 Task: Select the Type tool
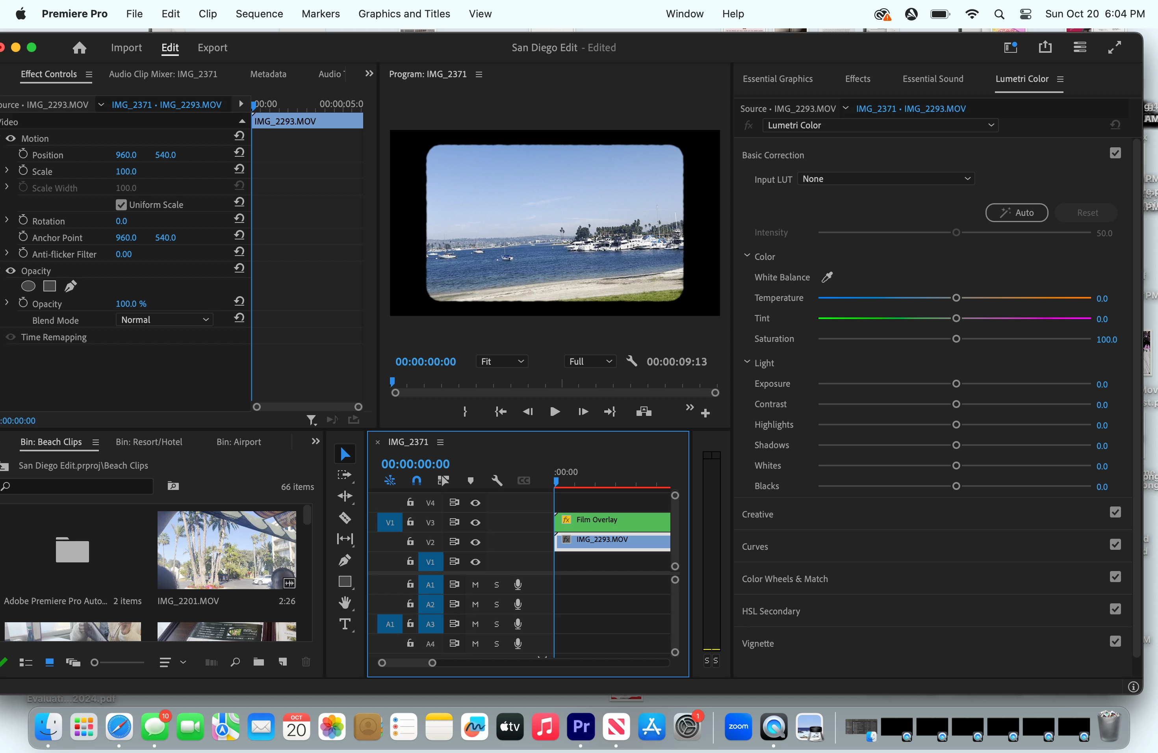click(345, 624)
